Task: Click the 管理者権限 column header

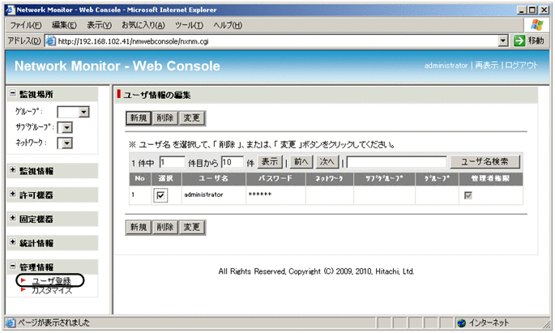Action: (x=490, y=179)
